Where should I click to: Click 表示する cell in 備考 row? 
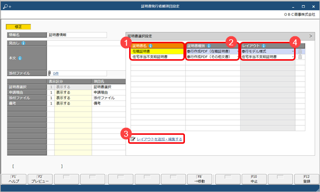pos(73,103)
